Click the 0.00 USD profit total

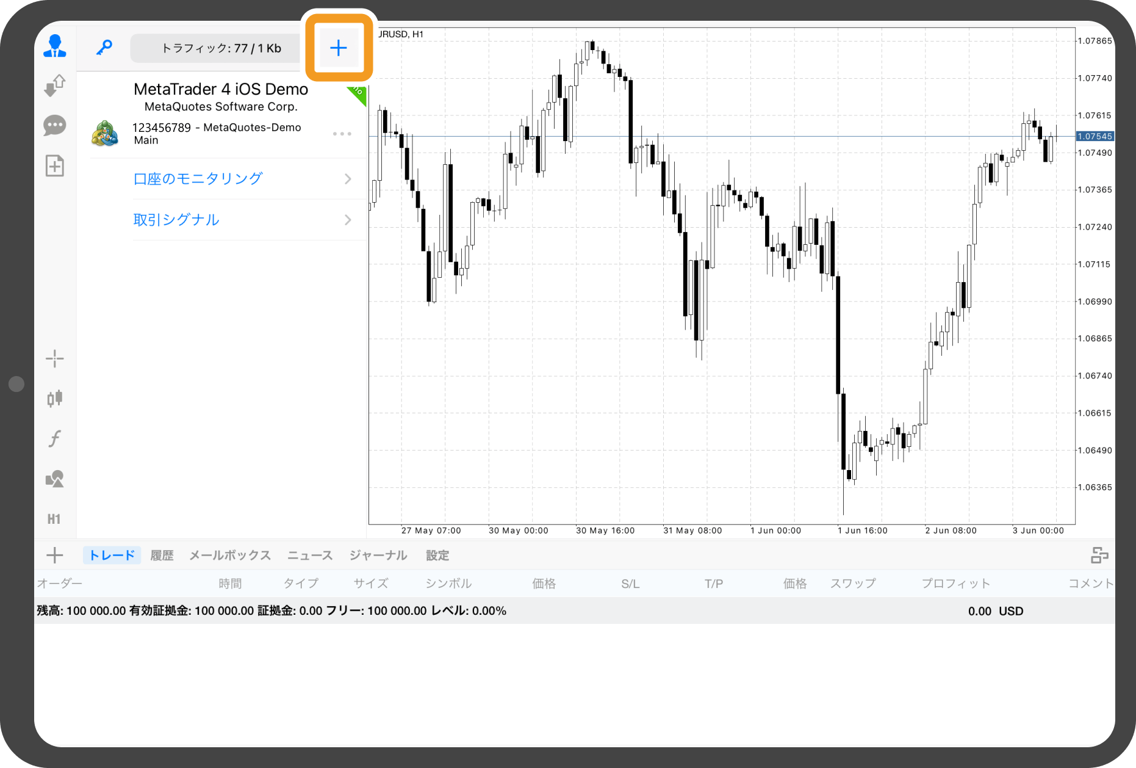(x=996, y=610)
